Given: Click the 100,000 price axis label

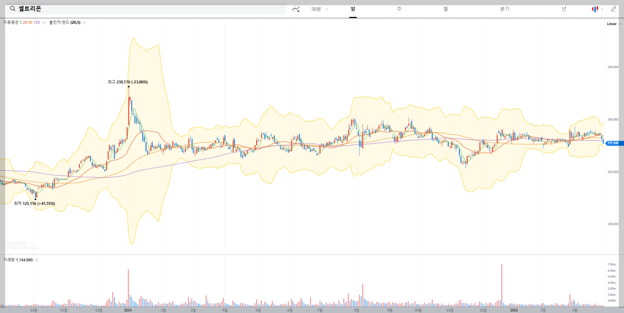Looking at the screenshot, I should (613, 224).
